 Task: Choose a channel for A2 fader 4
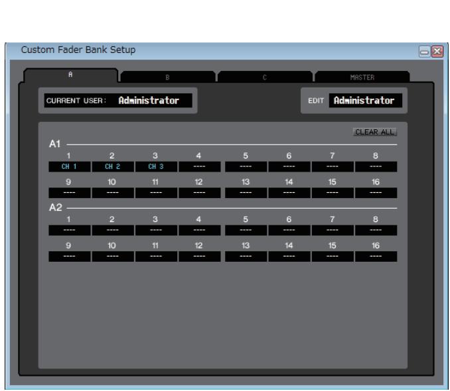(200, 230)
